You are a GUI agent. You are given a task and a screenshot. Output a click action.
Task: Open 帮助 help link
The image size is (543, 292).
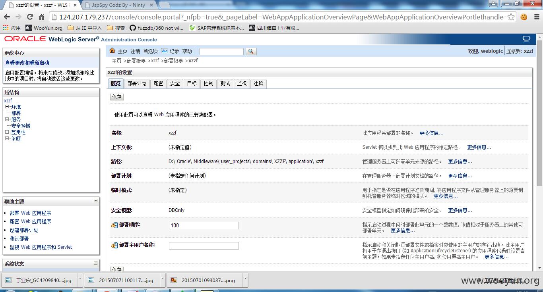(187, 51)
